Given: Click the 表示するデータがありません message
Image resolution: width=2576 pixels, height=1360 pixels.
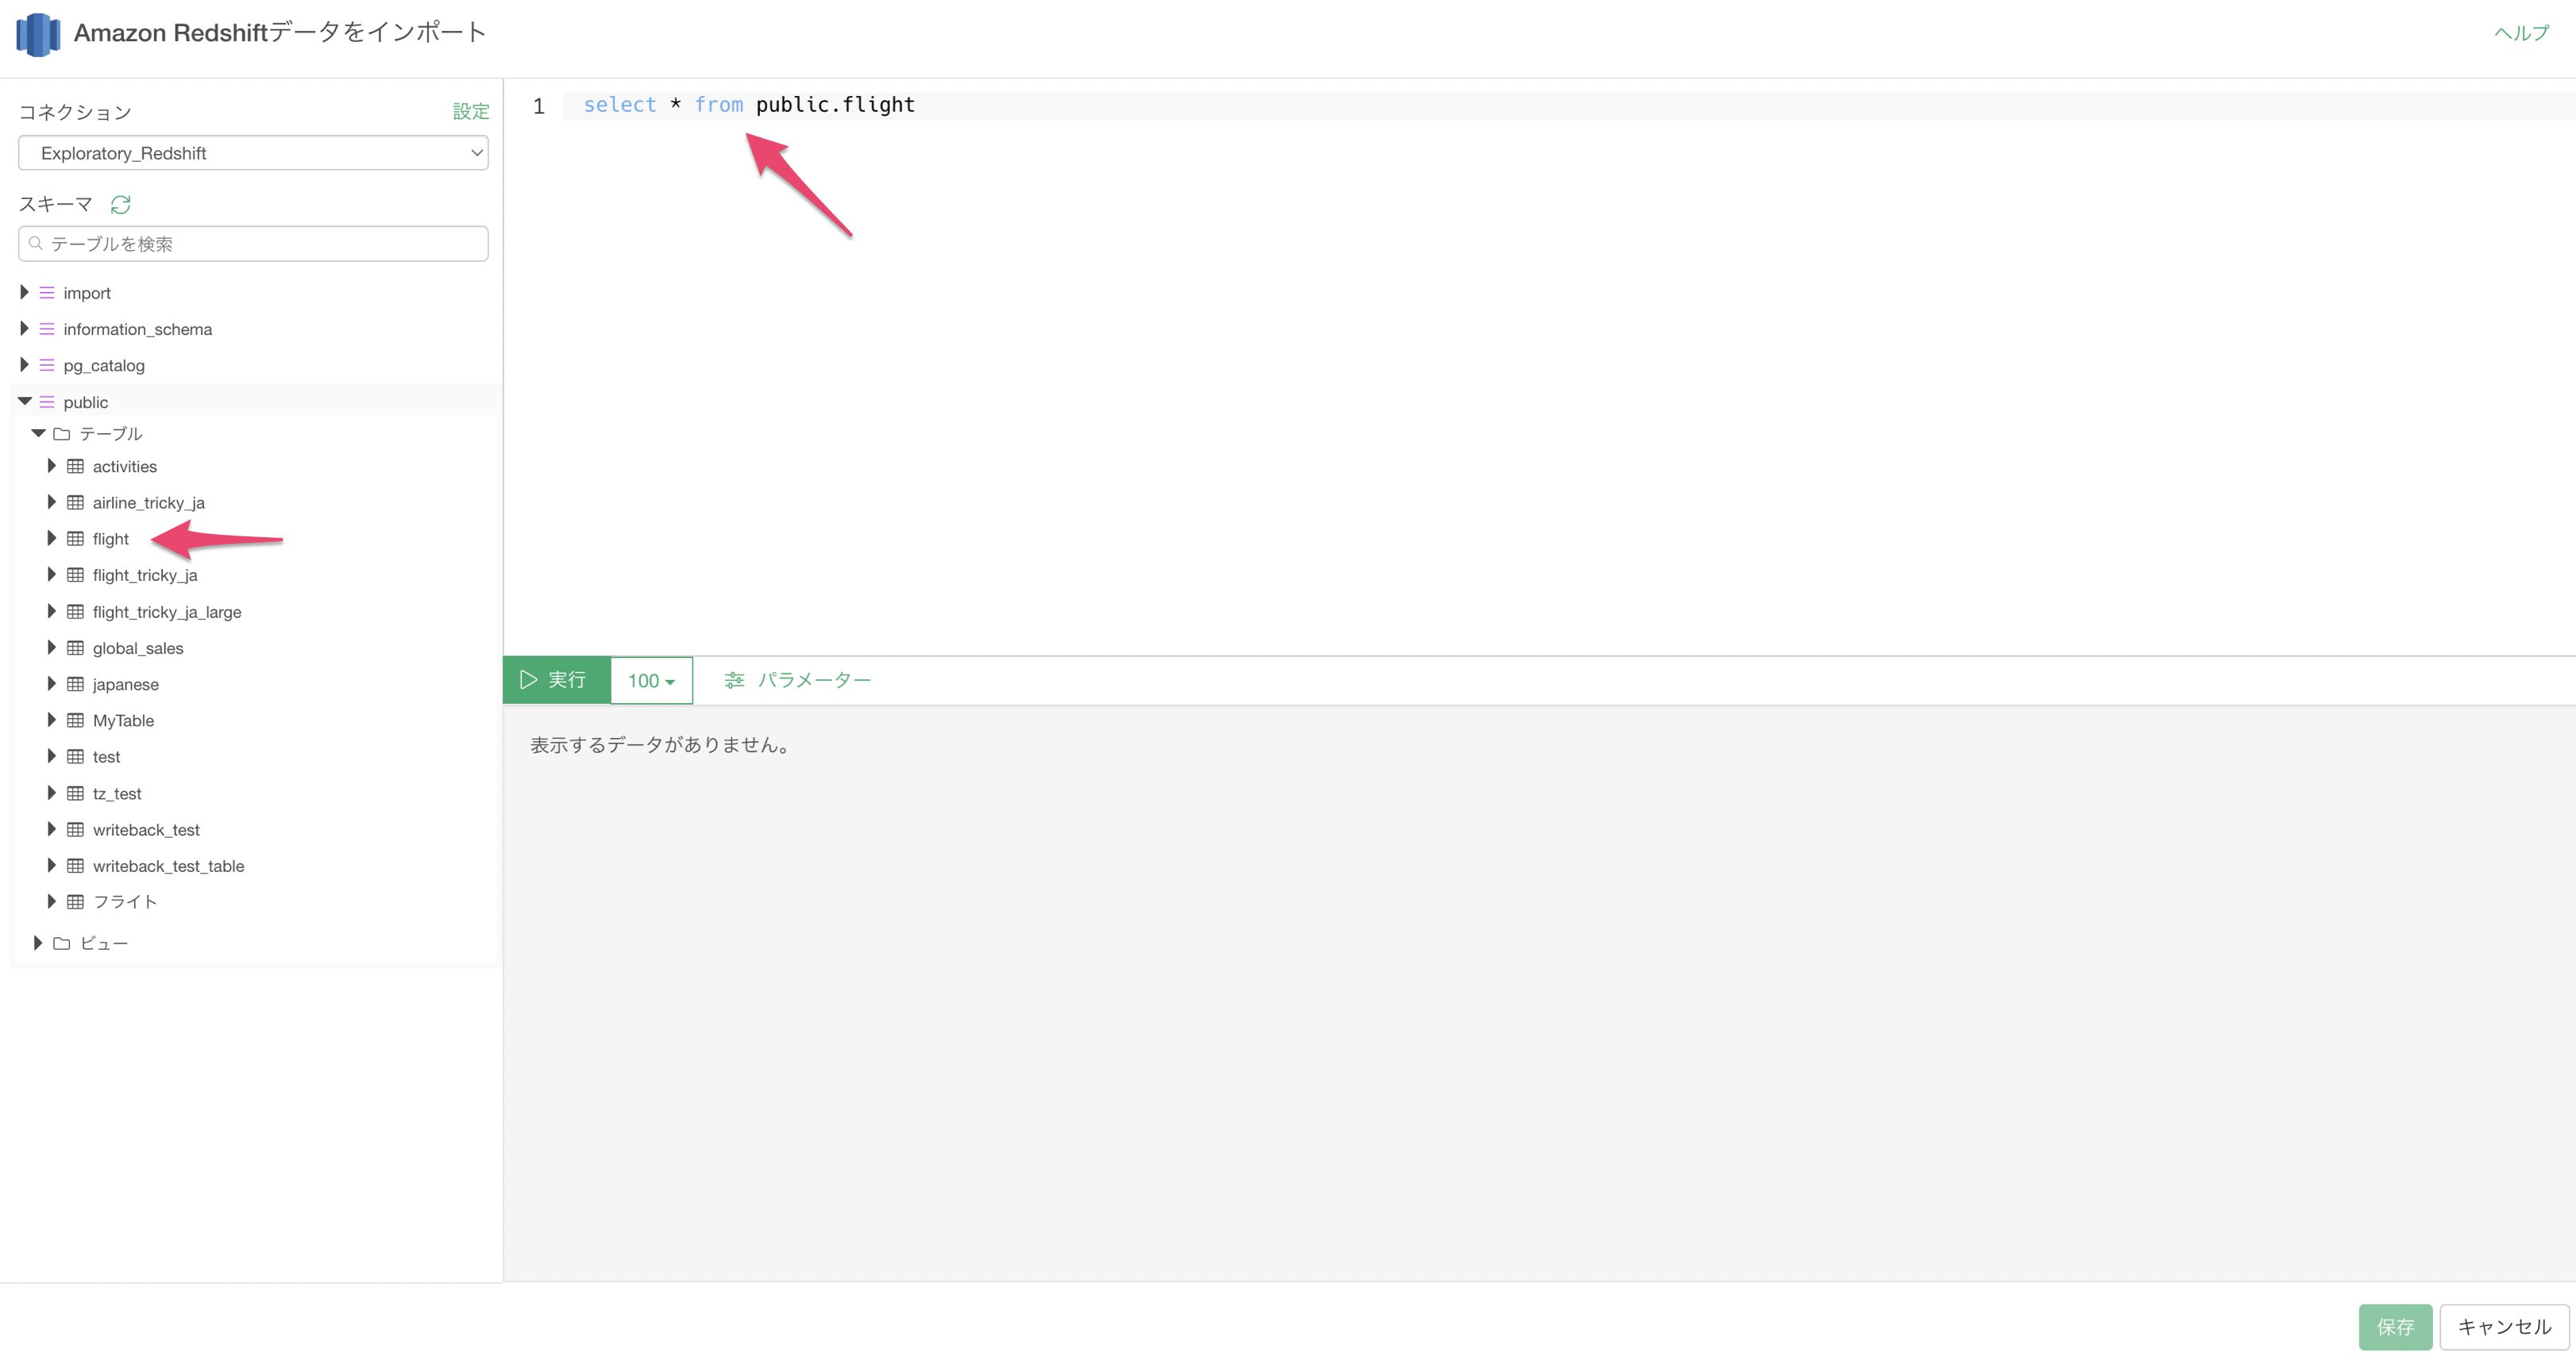Looking at the screenshot, I should coord(661,745).
